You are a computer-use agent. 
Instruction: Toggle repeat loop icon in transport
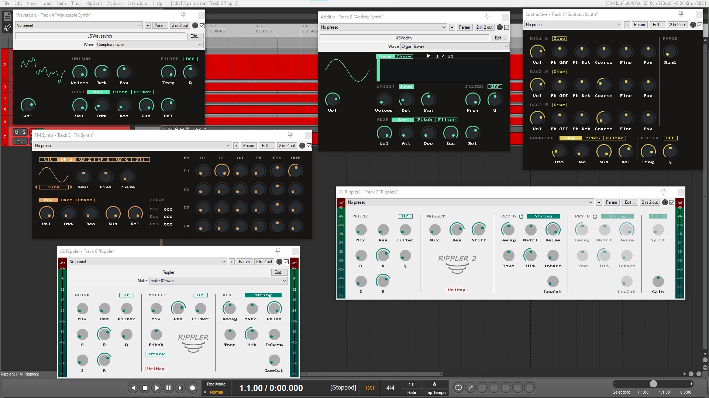click(458, 387)
